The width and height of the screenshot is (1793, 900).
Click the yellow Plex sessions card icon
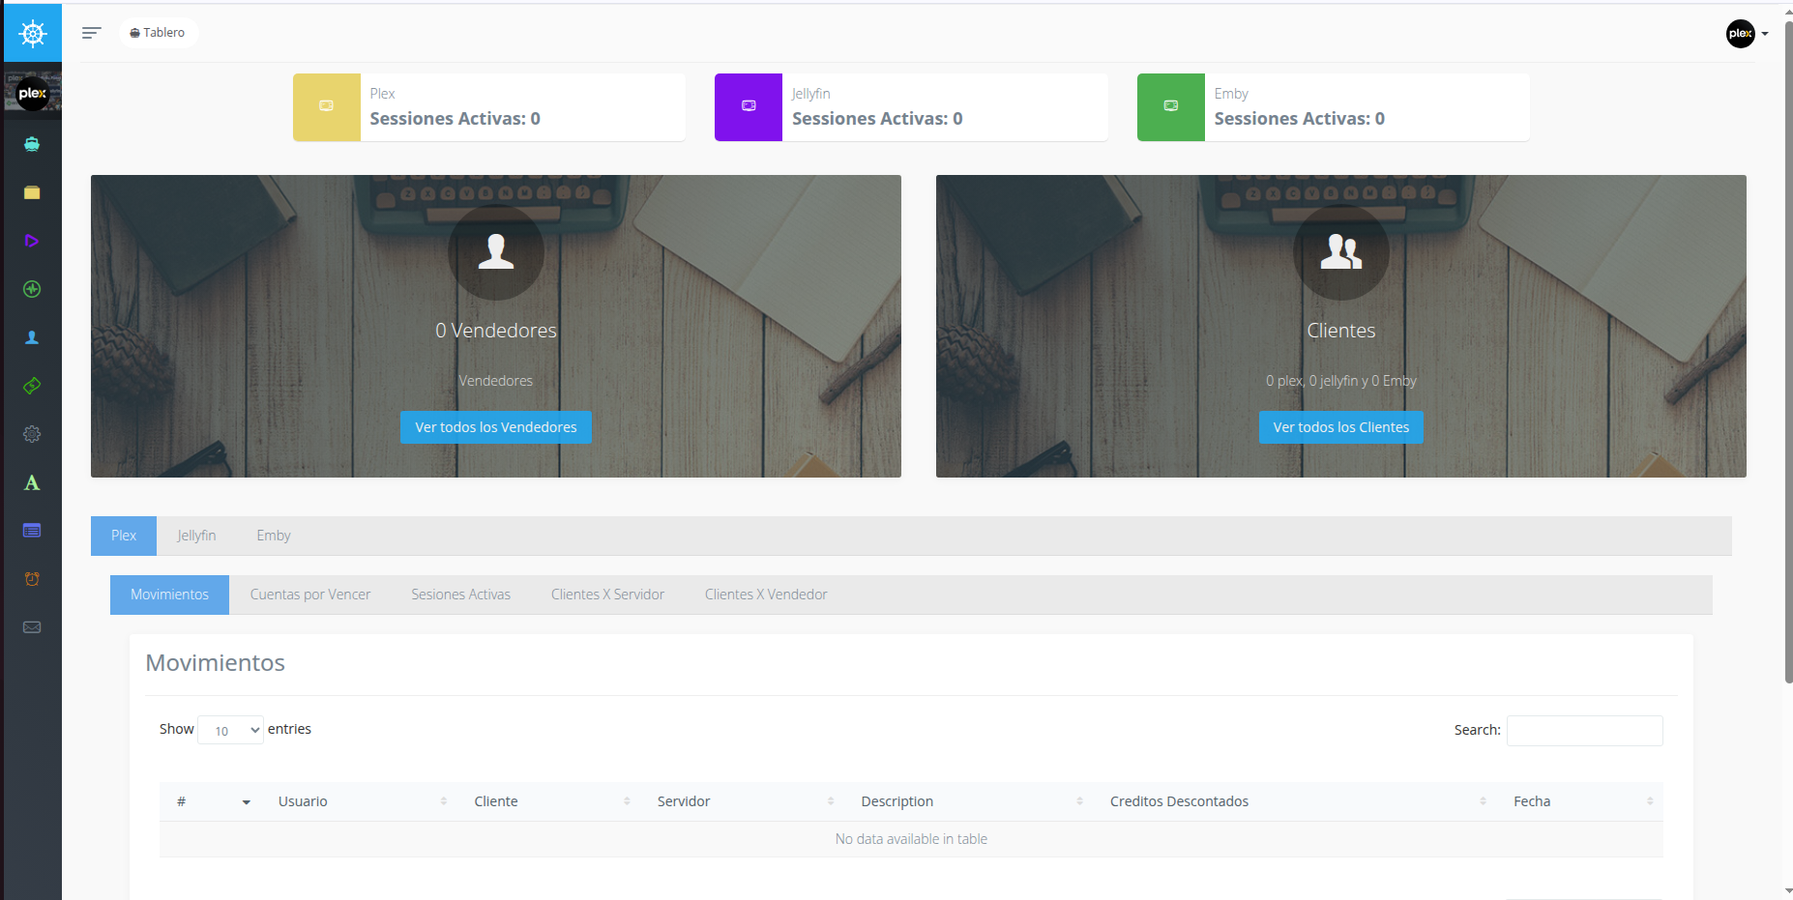[327, 106]
